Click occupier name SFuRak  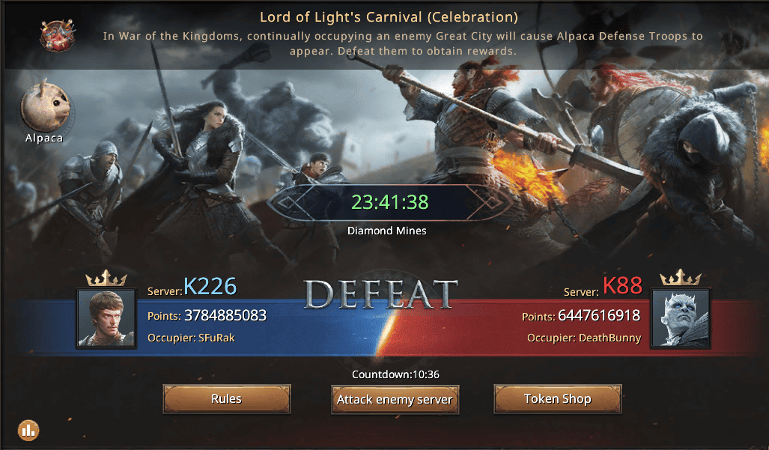click(216, 338)
